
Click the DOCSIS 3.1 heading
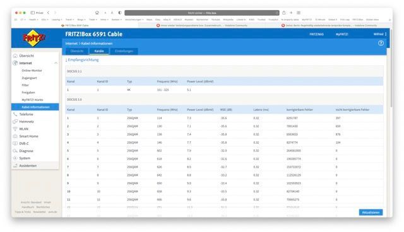pyautogui.click(x=74, y=71)
